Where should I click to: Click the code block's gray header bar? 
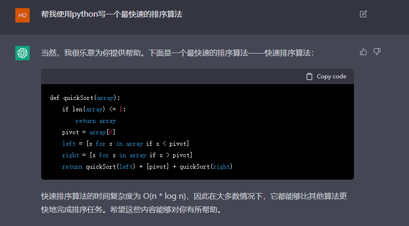point(172,76)
